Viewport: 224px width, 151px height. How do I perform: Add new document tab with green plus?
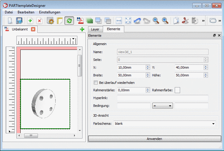[82, 30]
